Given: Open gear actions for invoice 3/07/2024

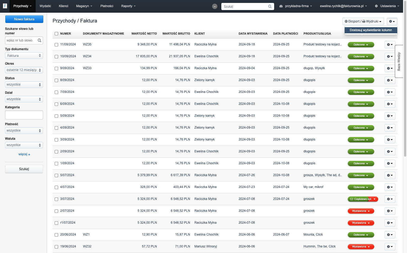Looking at the screenshot, I should pos(390,199).
